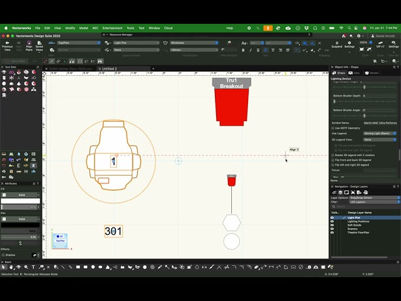Click the Previous View arrow icon
The height and width of the screenshot is (301, 401).
(x=7, y=43)
